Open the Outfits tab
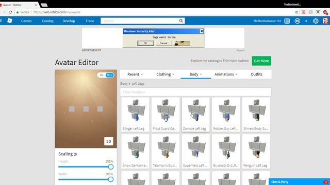Screen dimensions: 330x185 click(256, 74)
